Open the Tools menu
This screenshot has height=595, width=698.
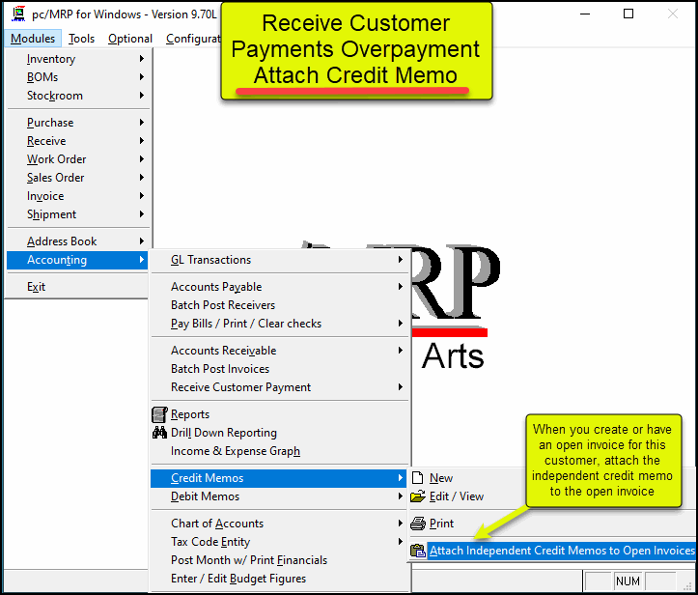coord(82,39)
